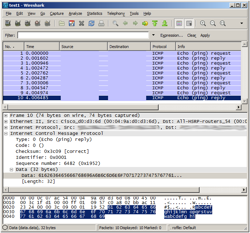
Task: Go to packet number icon
Action: (x=145, y=23)
